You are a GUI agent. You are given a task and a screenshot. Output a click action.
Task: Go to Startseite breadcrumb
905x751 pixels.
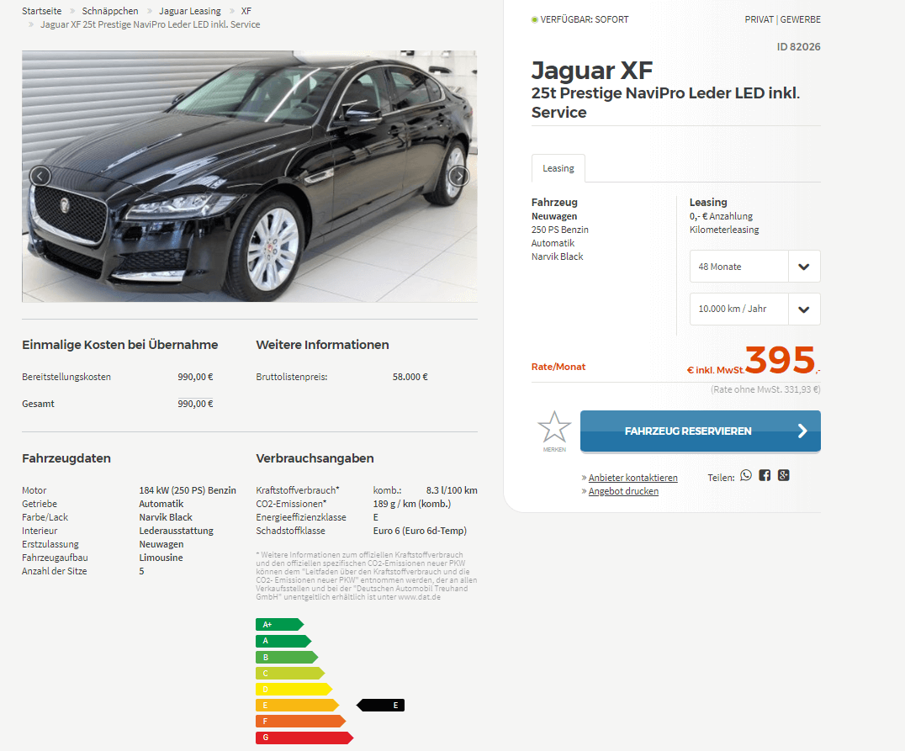[x=41, y=11]
